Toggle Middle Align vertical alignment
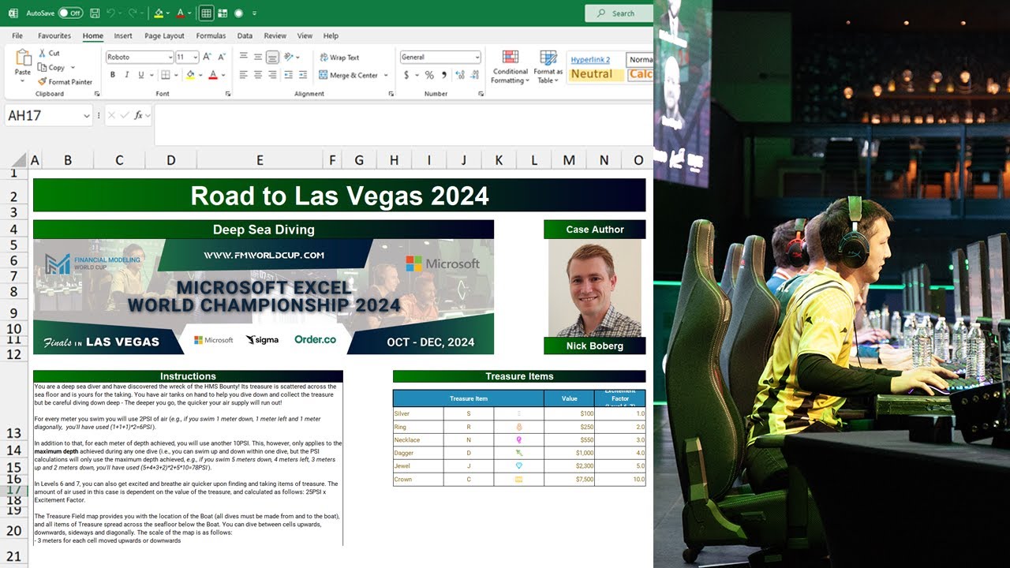The width and height of the screenshot is (1010, 568). [258, 57]
